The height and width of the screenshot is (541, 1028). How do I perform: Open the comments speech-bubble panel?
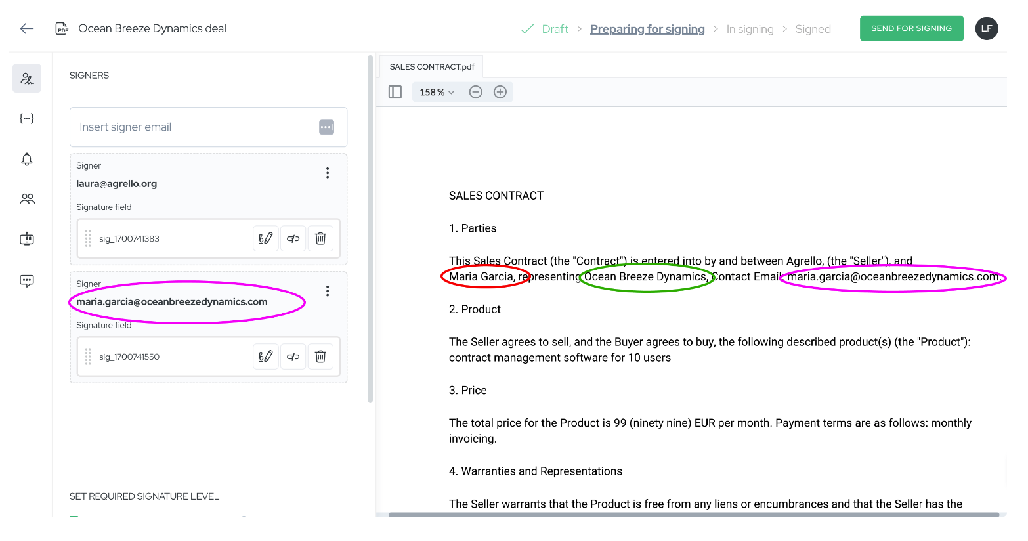click(x=27, y=281)
